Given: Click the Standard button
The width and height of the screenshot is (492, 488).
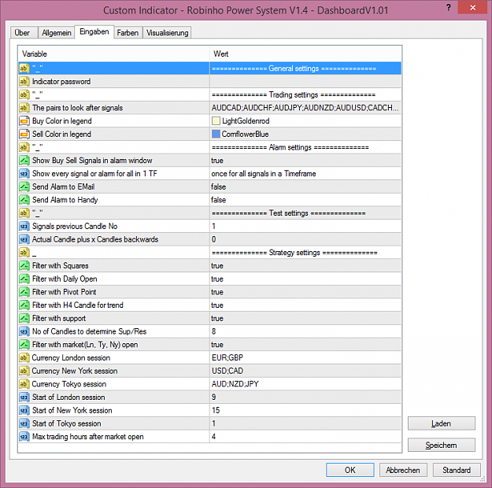Looking at the screenshot, I should pyautogui.click(x=457, y=470).
